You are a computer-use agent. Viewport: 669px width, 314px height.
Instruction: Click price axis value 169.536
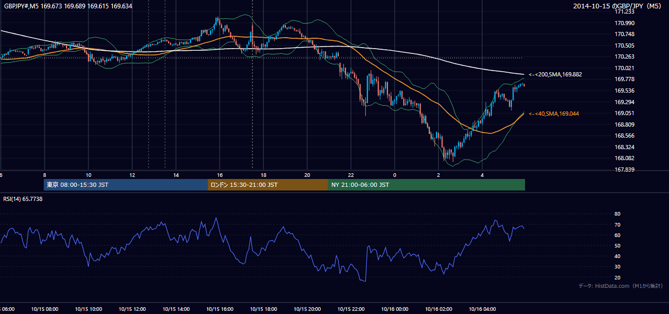tap(625, 91)
